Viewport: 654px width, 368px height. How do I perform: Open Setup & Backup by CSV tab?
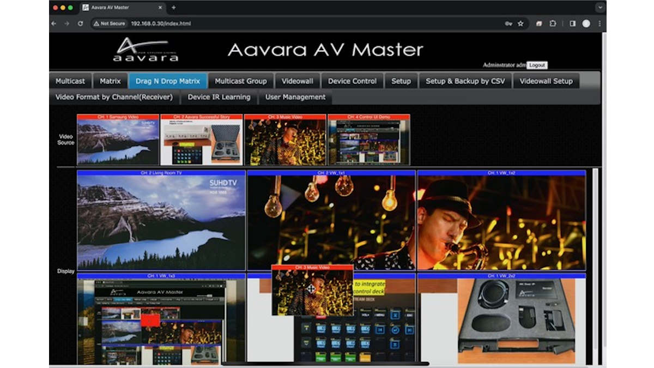pos(465,81)
